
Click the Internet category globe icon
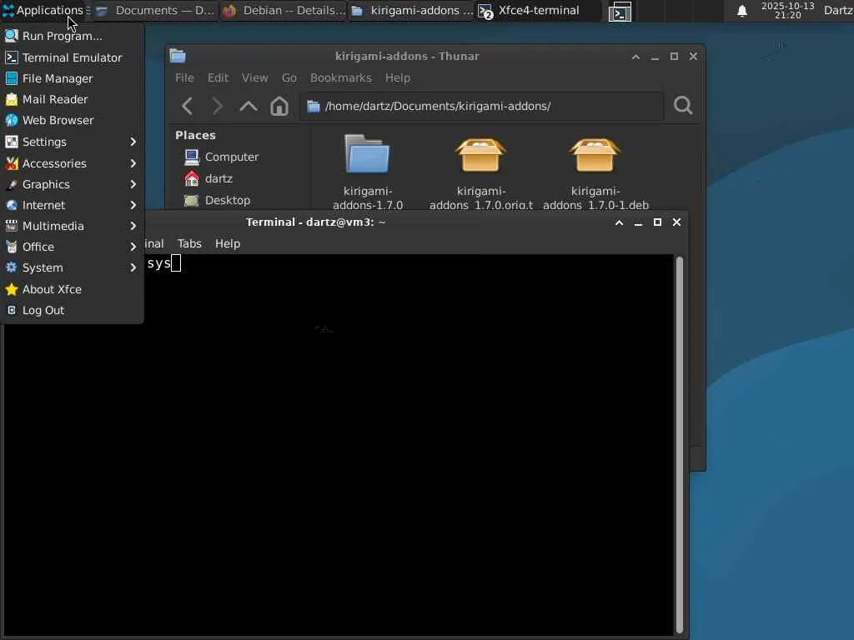coord(12,205)
